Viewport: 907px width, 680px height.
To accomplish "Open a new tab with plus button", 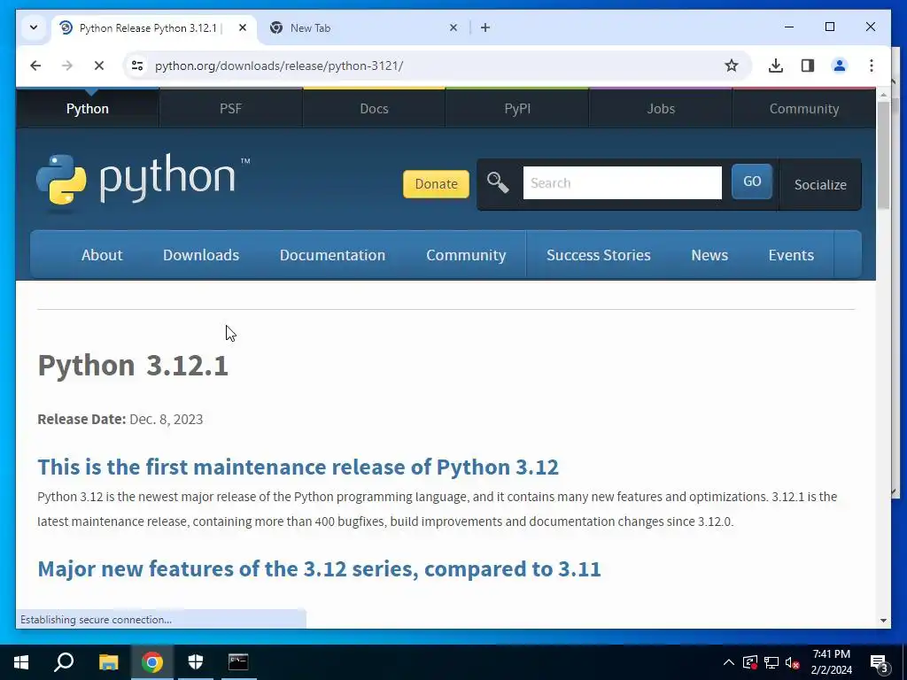I will point(485,27).
